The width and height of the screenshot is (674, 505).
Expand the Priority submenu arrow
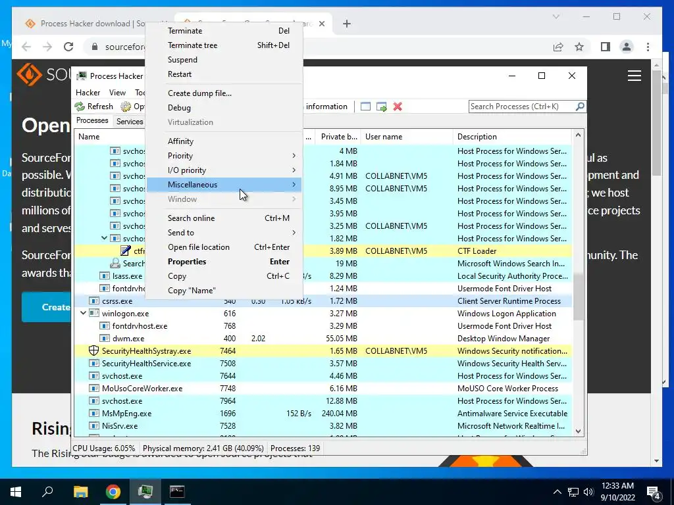(294, 155)
